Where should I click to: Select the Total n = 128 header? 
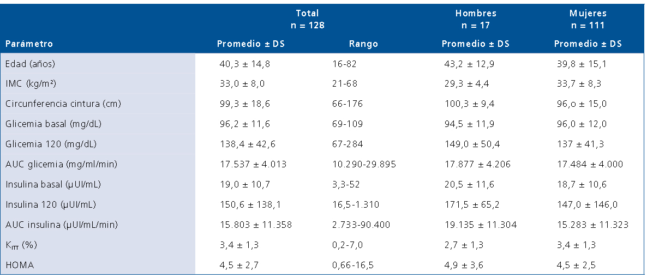pyautogui.click(x=307, y=19)
